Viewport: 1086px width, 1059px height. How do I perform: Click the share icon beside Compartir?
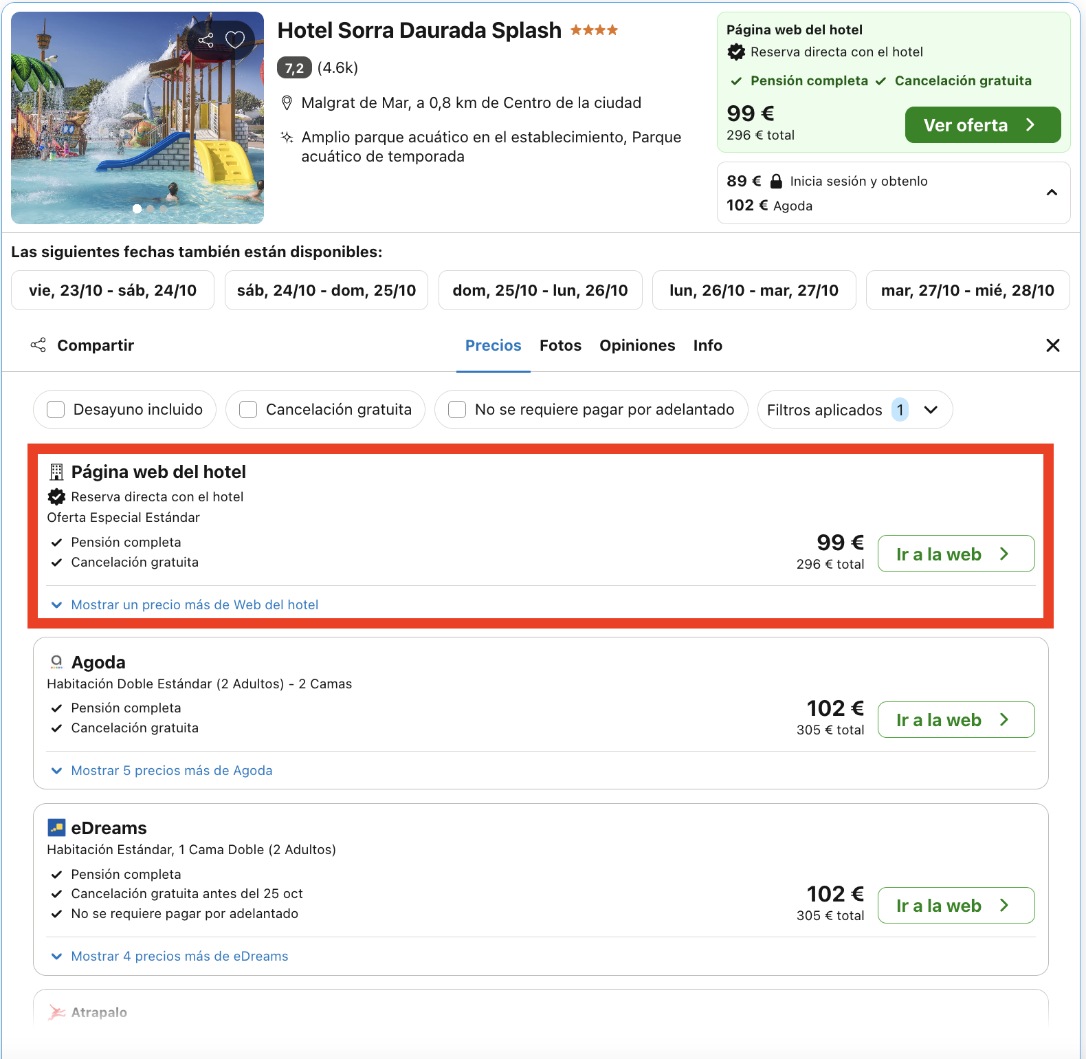38,345
